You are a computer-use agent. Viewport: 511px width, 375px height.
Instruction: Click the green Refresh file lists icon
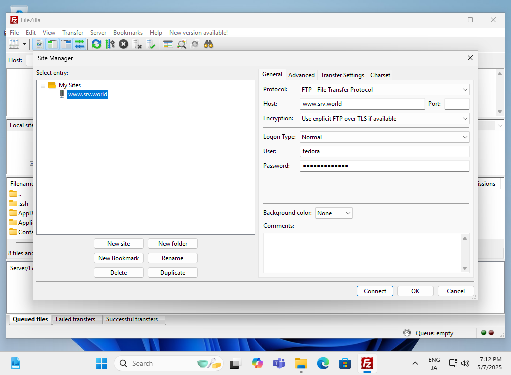point(96,44)
